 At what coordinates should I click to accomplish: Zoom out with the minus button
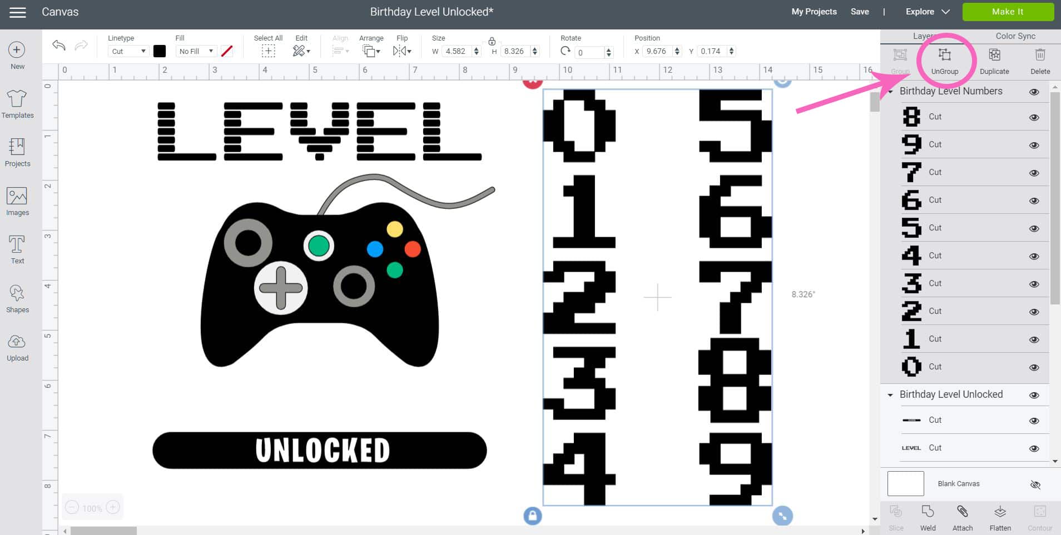point(72,507)
